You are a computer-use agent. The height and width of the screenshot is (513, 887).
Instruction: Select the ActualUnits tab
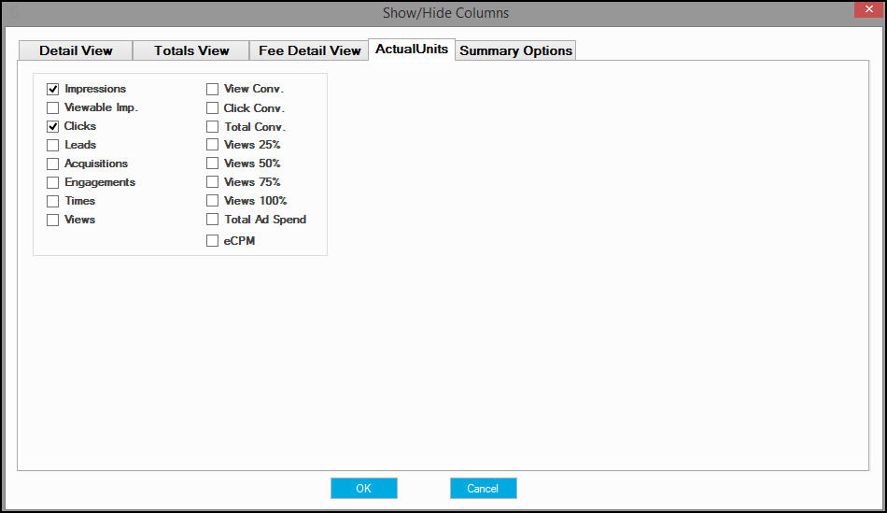pyautogui.click(x=412, y=50)
